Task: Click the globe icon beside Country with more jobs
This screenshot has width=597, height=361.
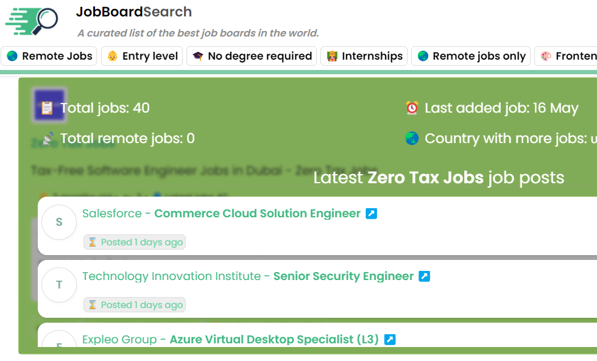Action: click(x=412, y=139)
